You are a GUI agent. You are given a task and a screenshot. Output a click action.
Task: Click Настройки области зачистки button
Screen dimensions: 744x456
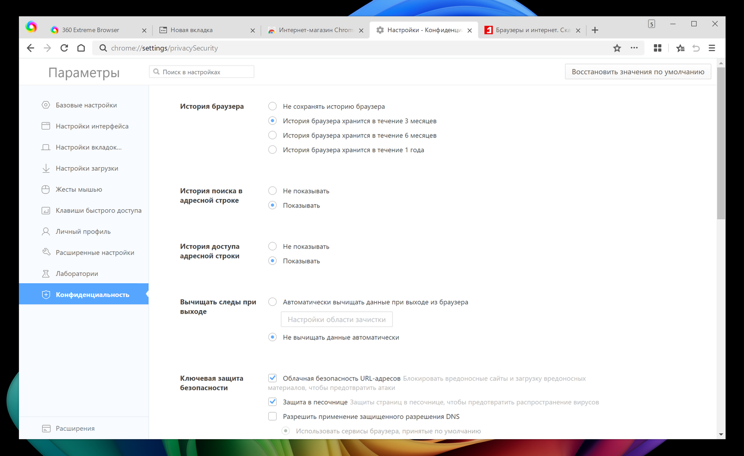[x=337, y=320]
